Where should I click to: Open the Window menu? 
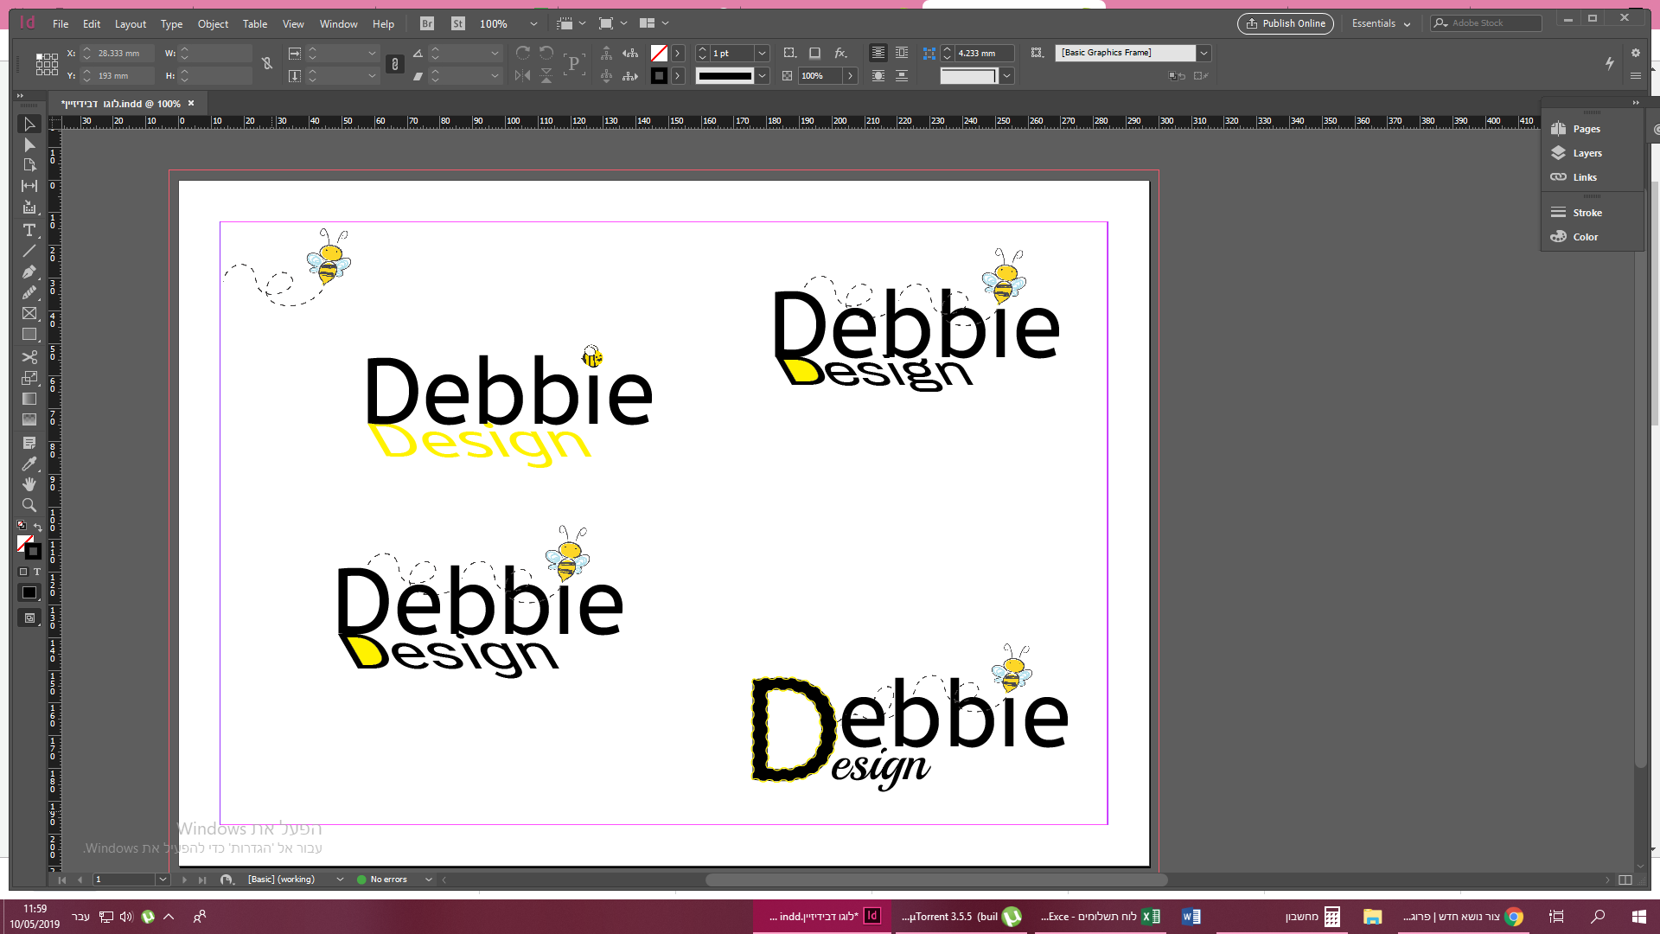tap(338, 24)
